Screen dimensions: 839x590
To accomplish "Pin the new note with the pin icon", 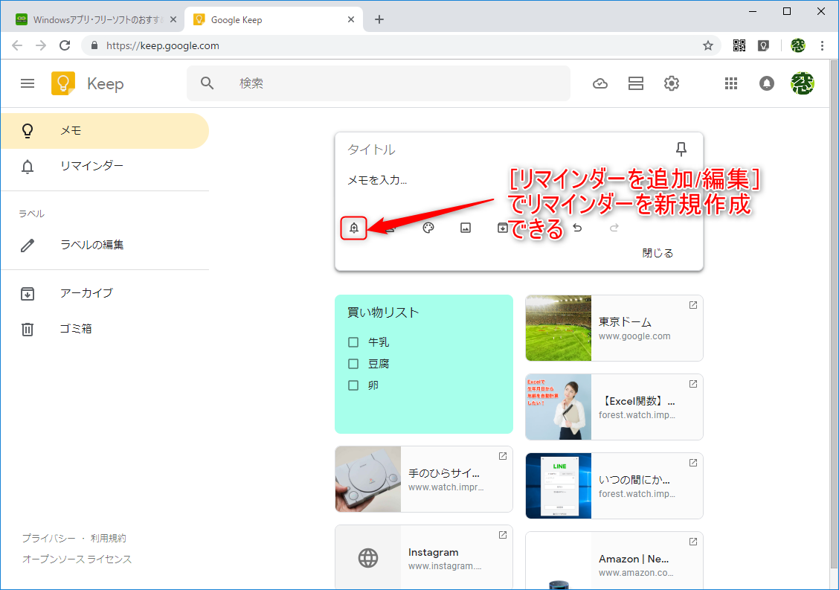I will click(x=680, y=149).
